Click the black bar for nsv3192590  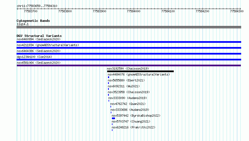point(140,71)
